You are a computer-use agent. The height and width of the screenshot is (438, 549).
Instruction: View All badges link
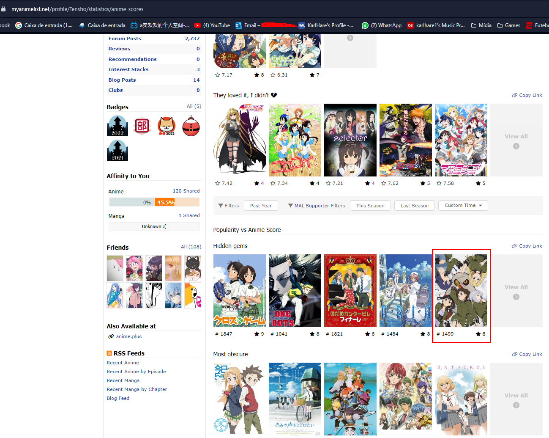point(194,106)
